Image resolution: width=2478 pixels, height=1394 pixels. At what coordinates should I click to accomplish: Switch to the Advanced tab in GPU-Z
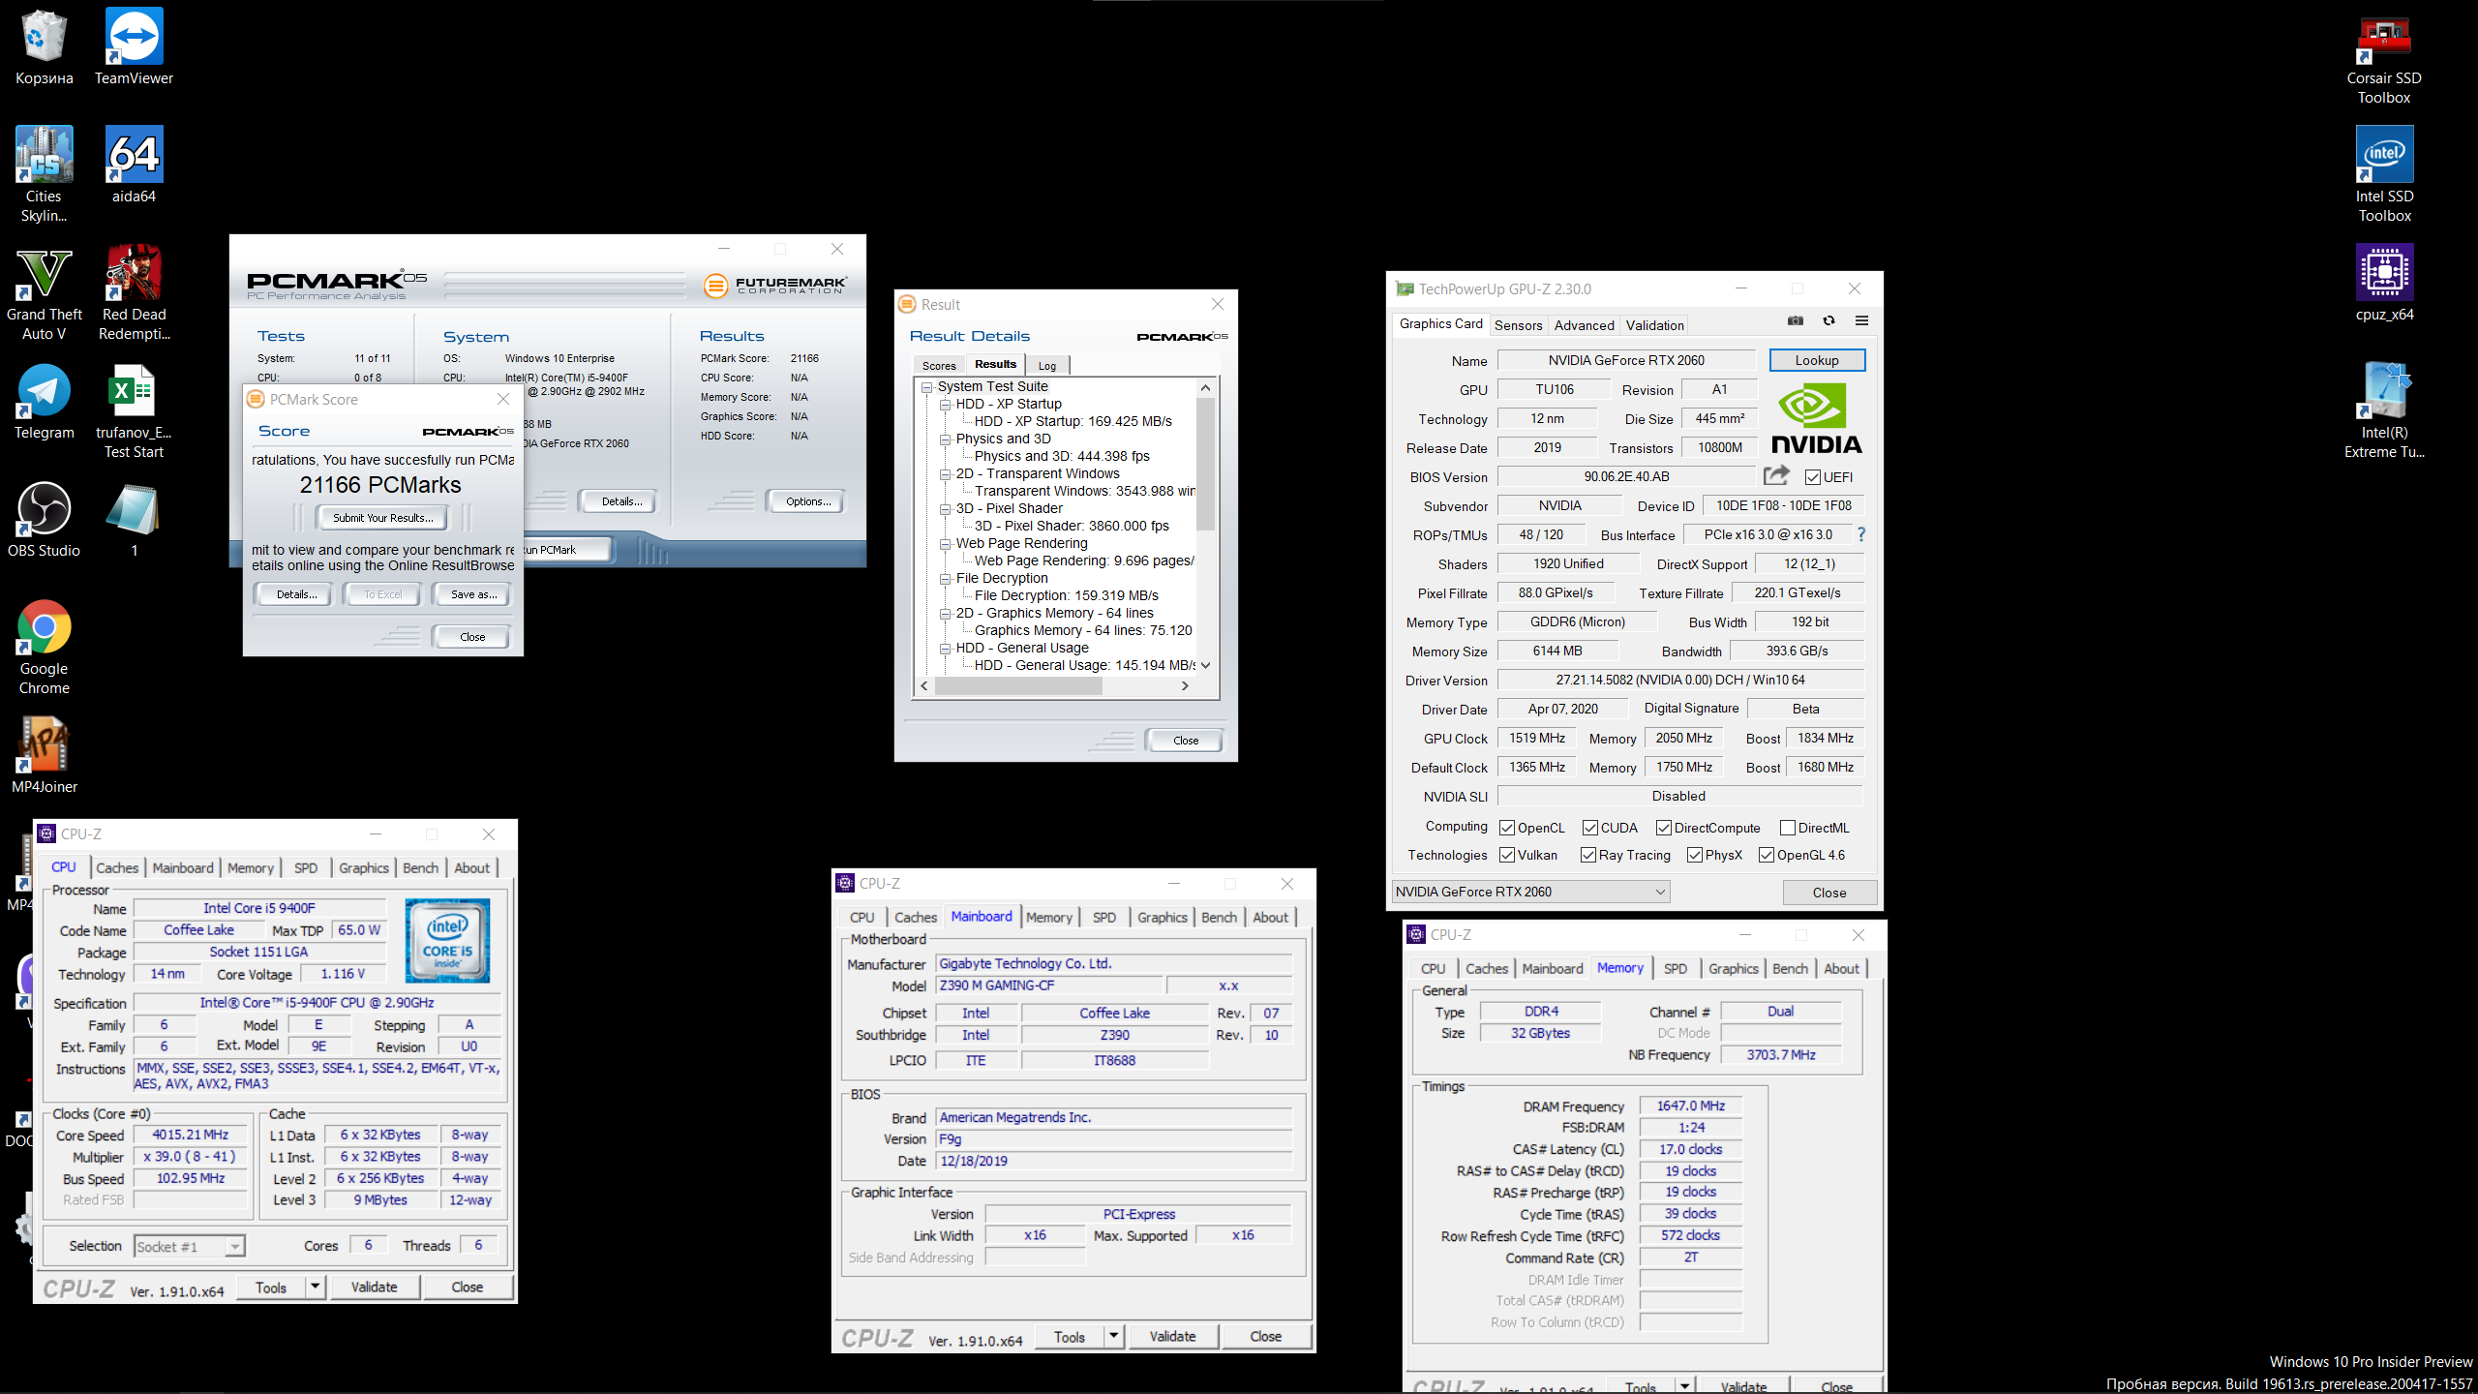[1584, 325]
